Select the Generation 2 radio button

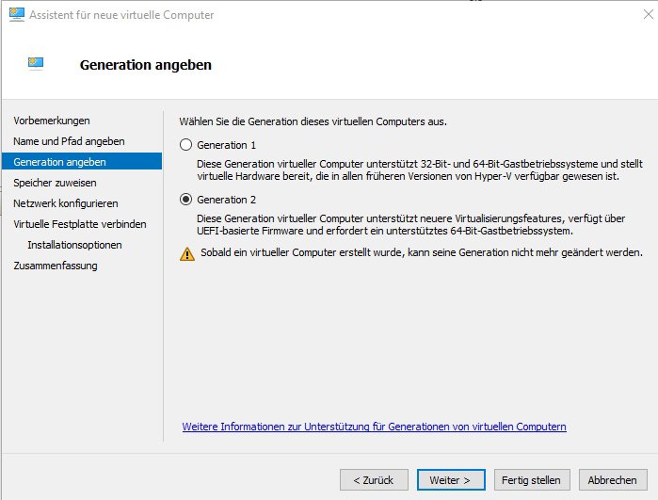[x=185, y=200]
